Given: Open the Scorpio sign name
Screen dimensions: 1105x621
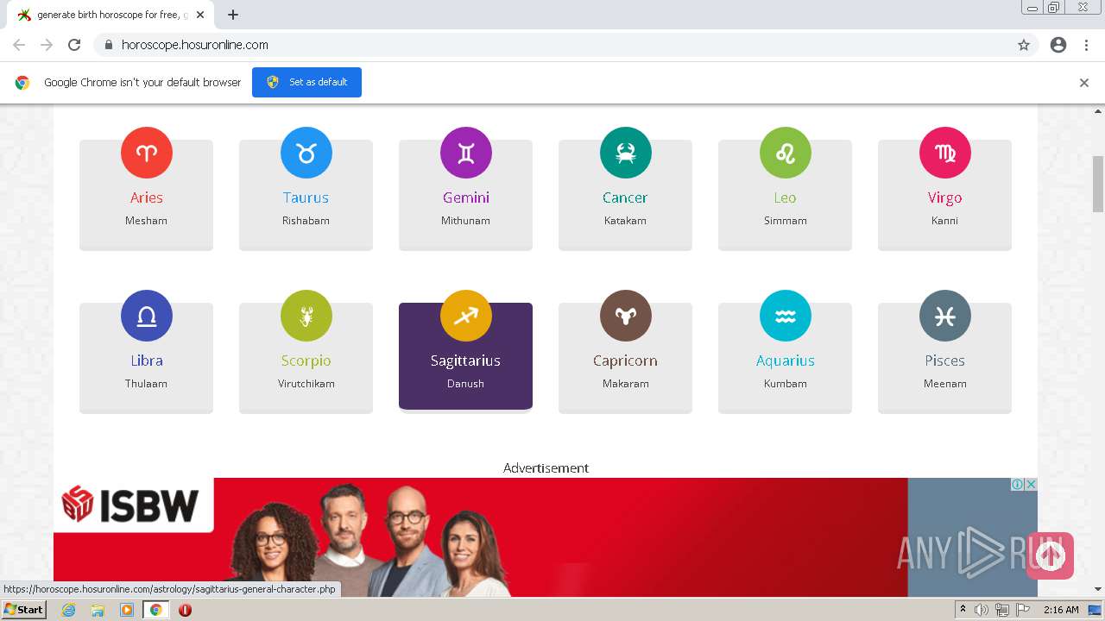Looking at the screenshot, I should 306,361.
